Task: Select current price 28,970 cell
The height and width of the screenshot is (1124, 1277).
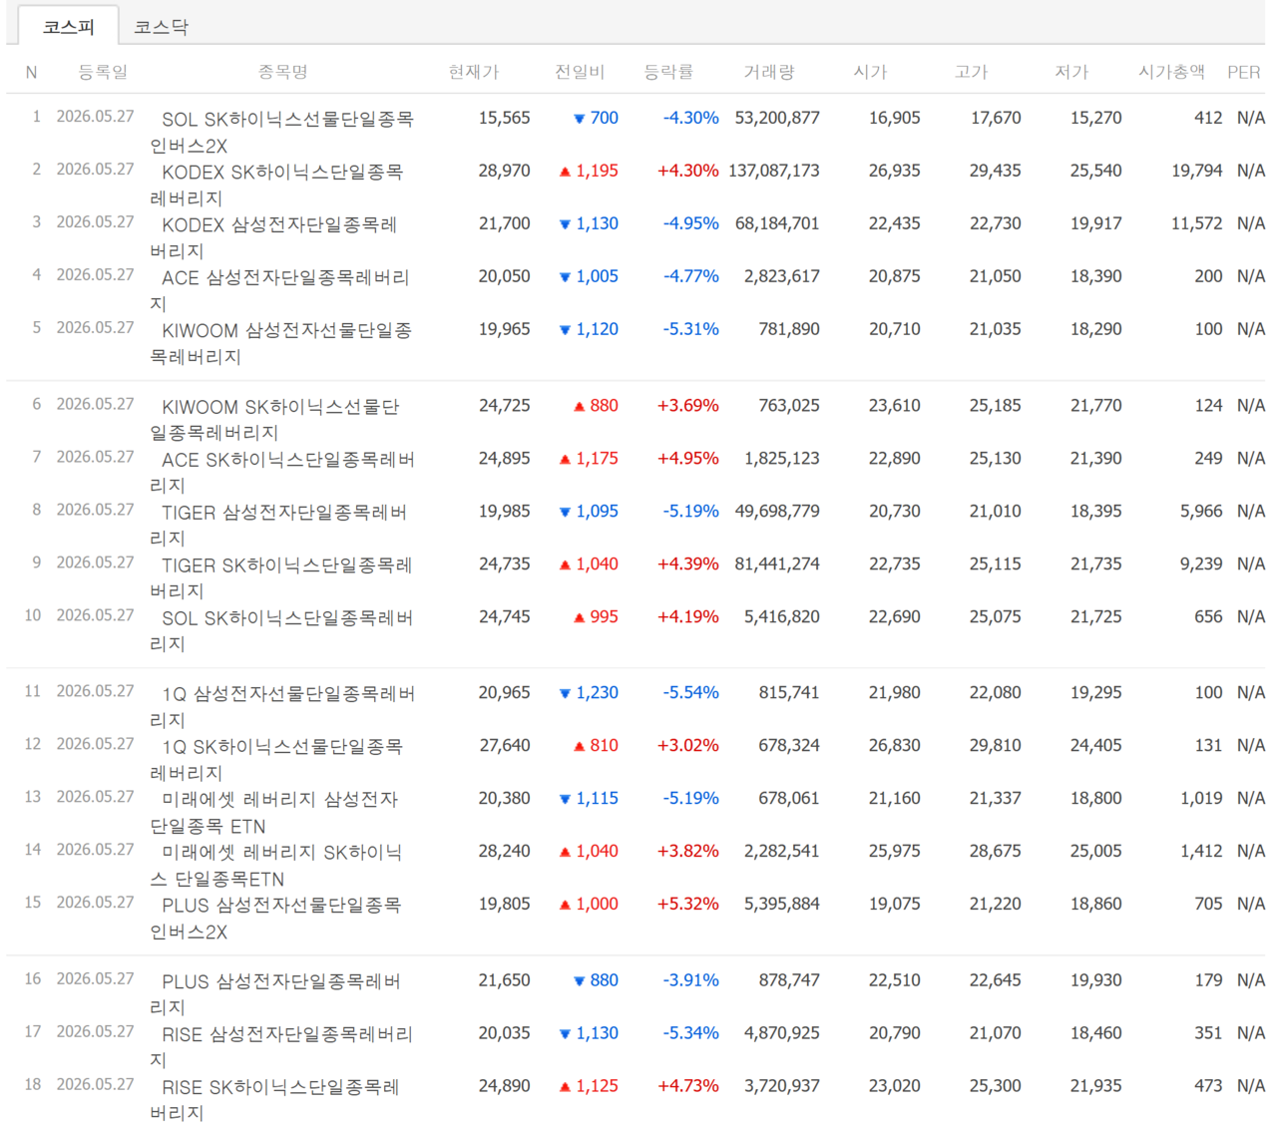Action: (x=505, y=171)
